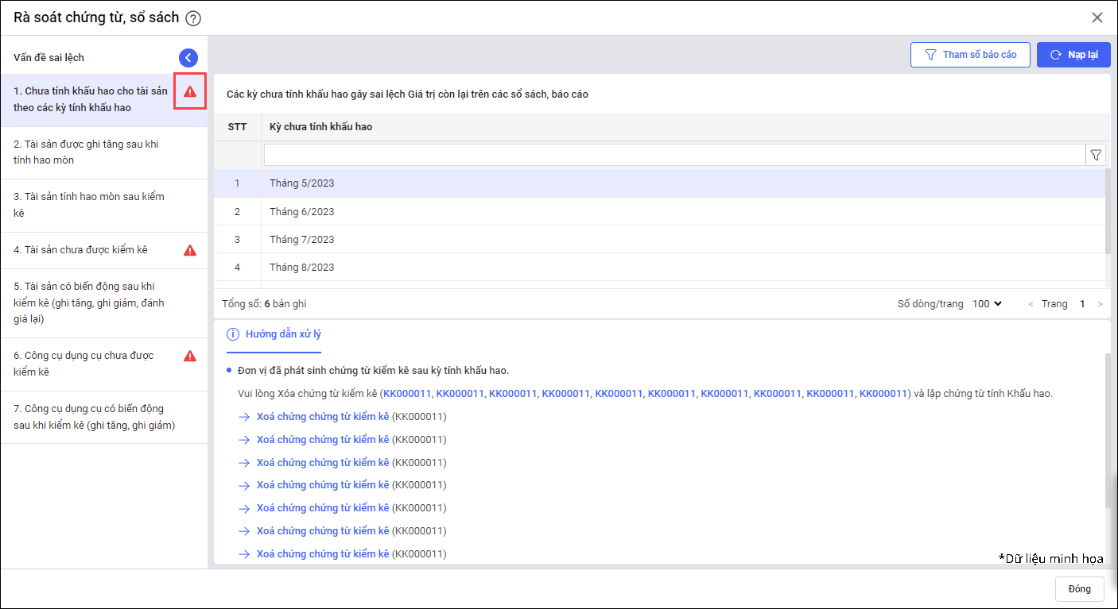The image size is (1118, 609).
Task: Click warning icon for issue 1 khấu hao
Action: pyautogui.click(x=190, y=91)
